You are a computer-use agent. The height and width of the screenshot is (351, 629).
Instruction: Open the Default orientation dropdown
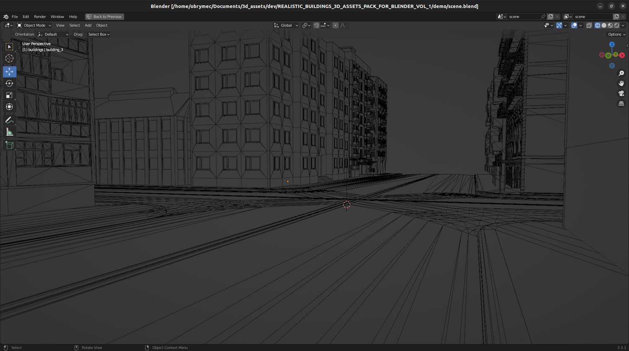(x=53, y=34)
